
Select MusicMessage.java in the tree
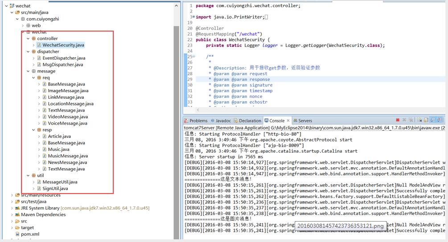68,156
